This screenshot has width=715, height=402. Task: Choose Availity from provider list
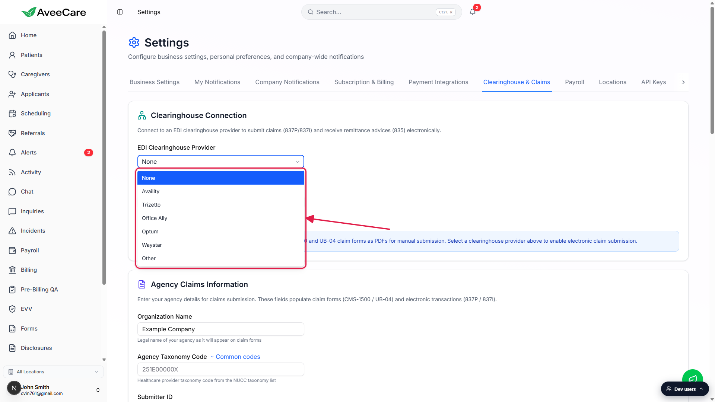point(221,191)
